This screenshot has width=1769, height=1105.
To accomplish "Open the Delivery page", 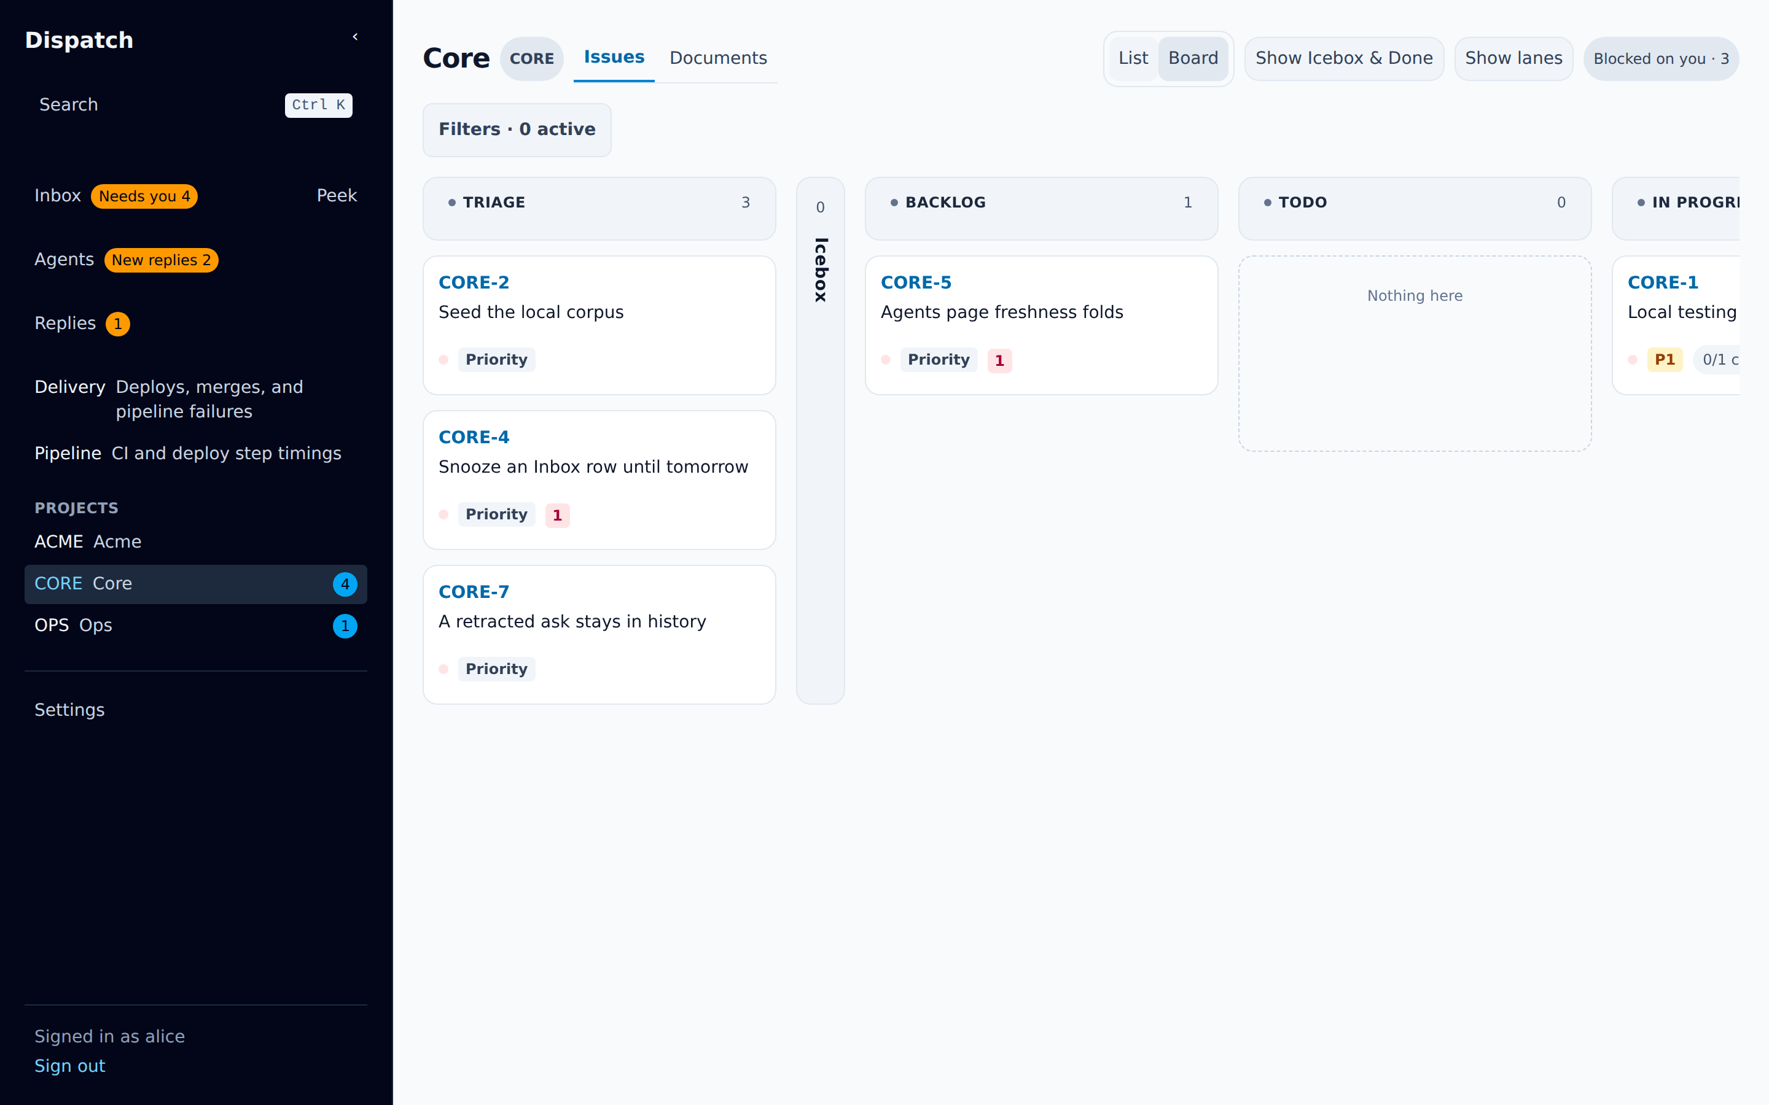I will 196,399.
